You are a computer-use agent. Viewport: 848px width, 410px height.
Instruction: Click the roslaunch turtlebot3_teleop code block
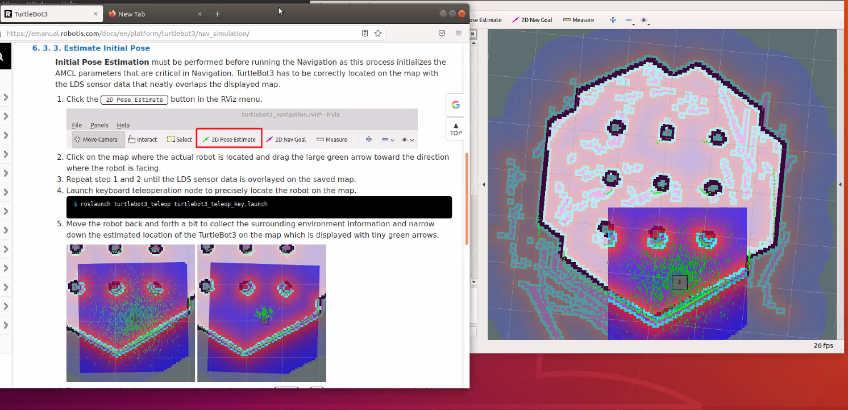point(259,208)
